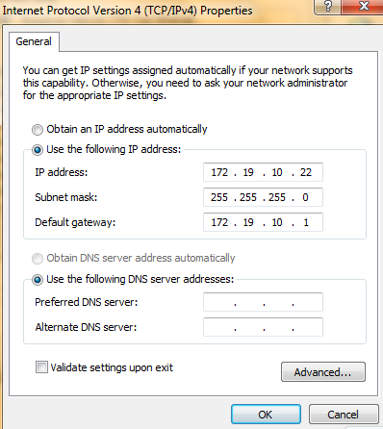The image size is (383, 429).
Task: Click third octet of Subnet mask
Action: click(x=277, y=197)
